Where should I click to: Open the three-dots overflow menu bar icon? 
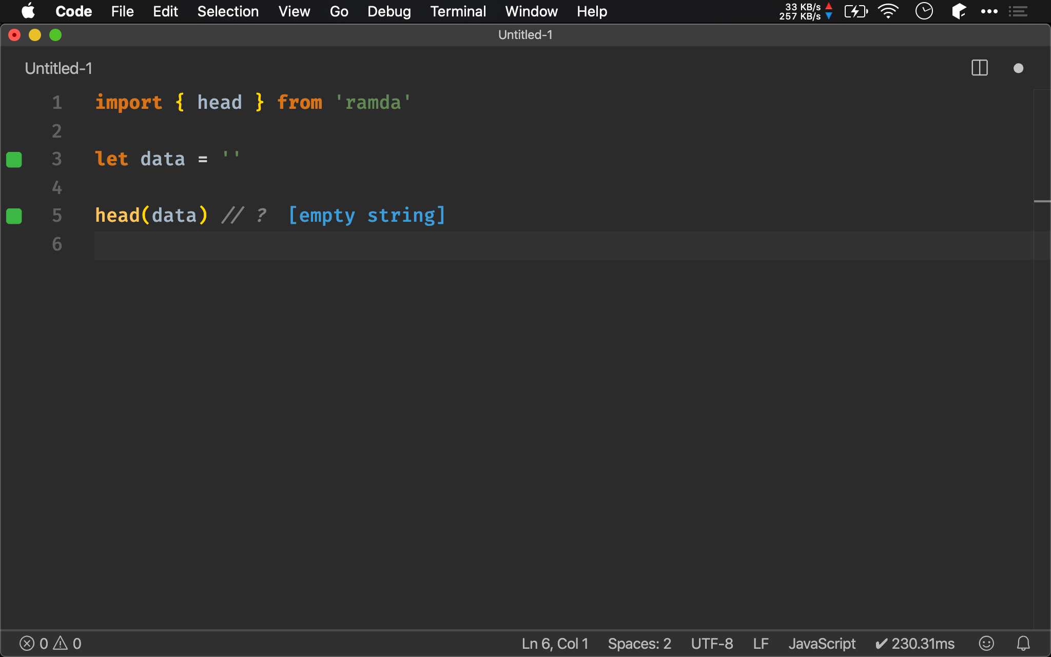click(989, 11)
